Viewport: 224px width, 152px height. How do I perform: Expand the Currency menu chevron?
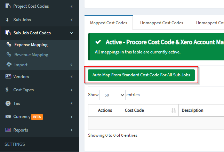[72, 117]
